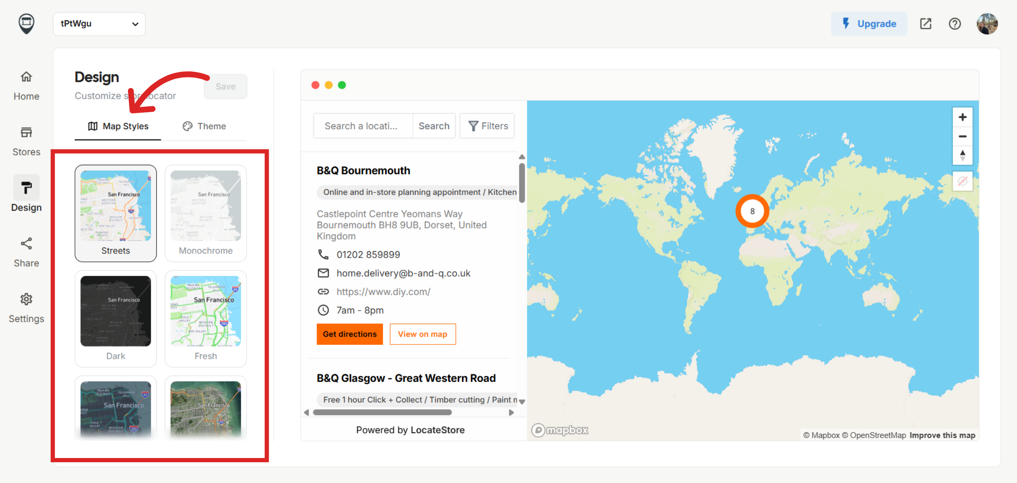Viewport: 1017px width, 483px height.
Task: Click the scroll left arrow of store list
Action: 307,413
